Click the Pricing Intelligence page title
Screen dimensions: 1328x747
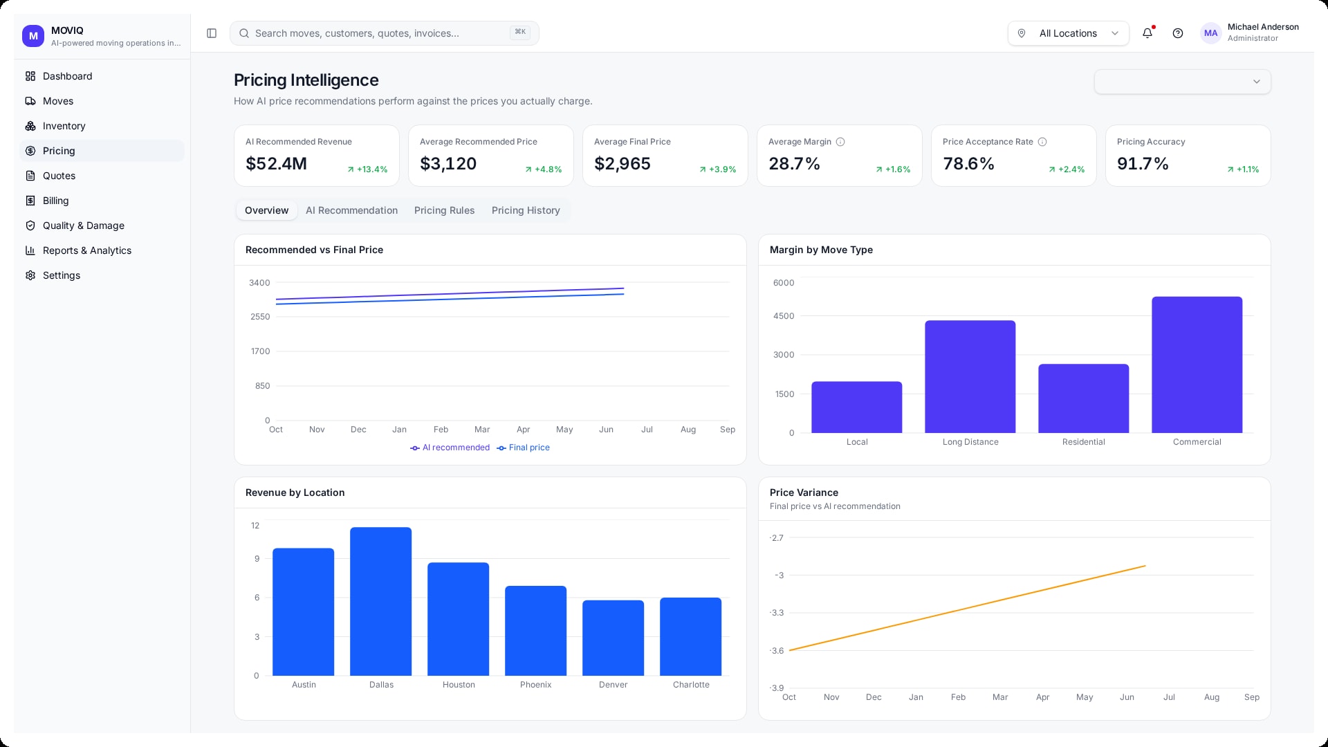tap(306, 80)
